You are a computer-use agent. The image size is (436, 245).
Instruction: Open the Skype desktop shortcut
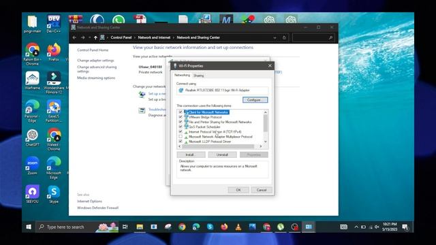pyautogui.click(x=54, y=194)
